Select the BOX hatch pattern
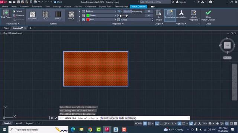 coord(45,16)
